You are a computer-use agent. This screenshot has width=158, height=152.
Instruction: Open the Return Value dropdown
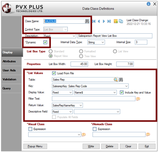pyautogui.click(x=67, y=105)
